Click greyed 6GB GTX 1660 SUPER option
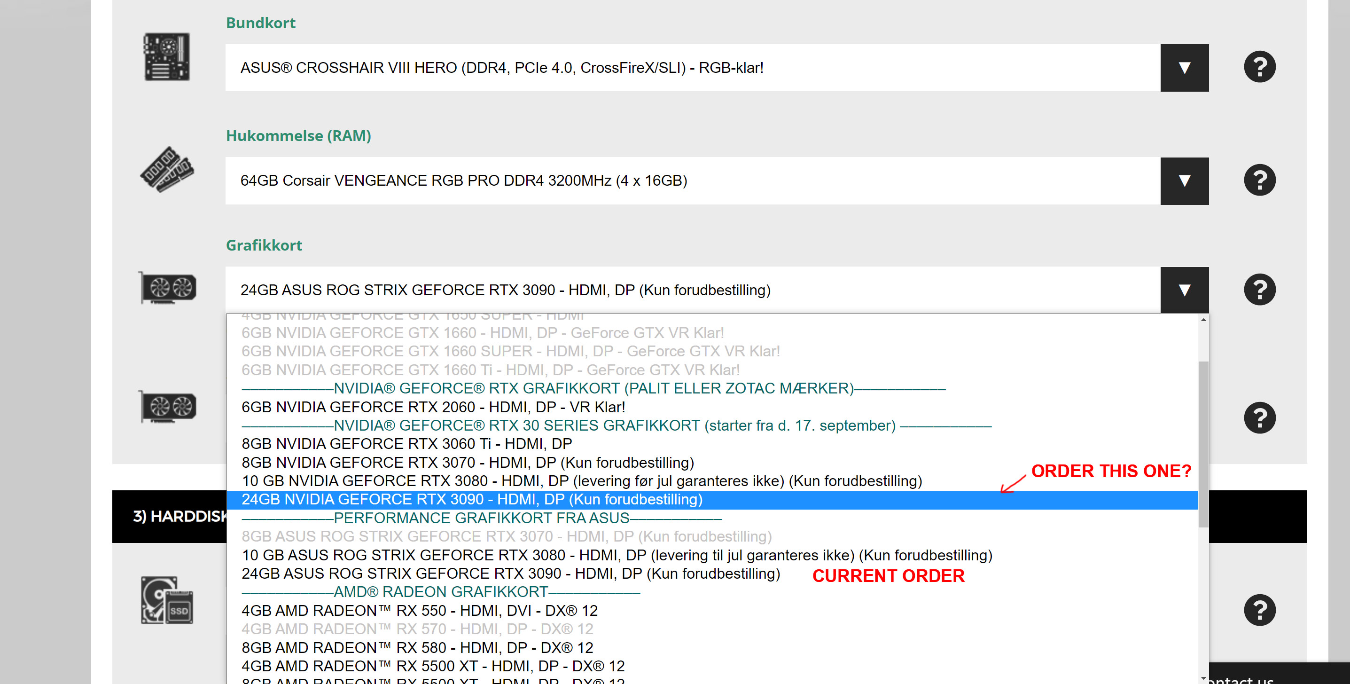 pos(712,351)
